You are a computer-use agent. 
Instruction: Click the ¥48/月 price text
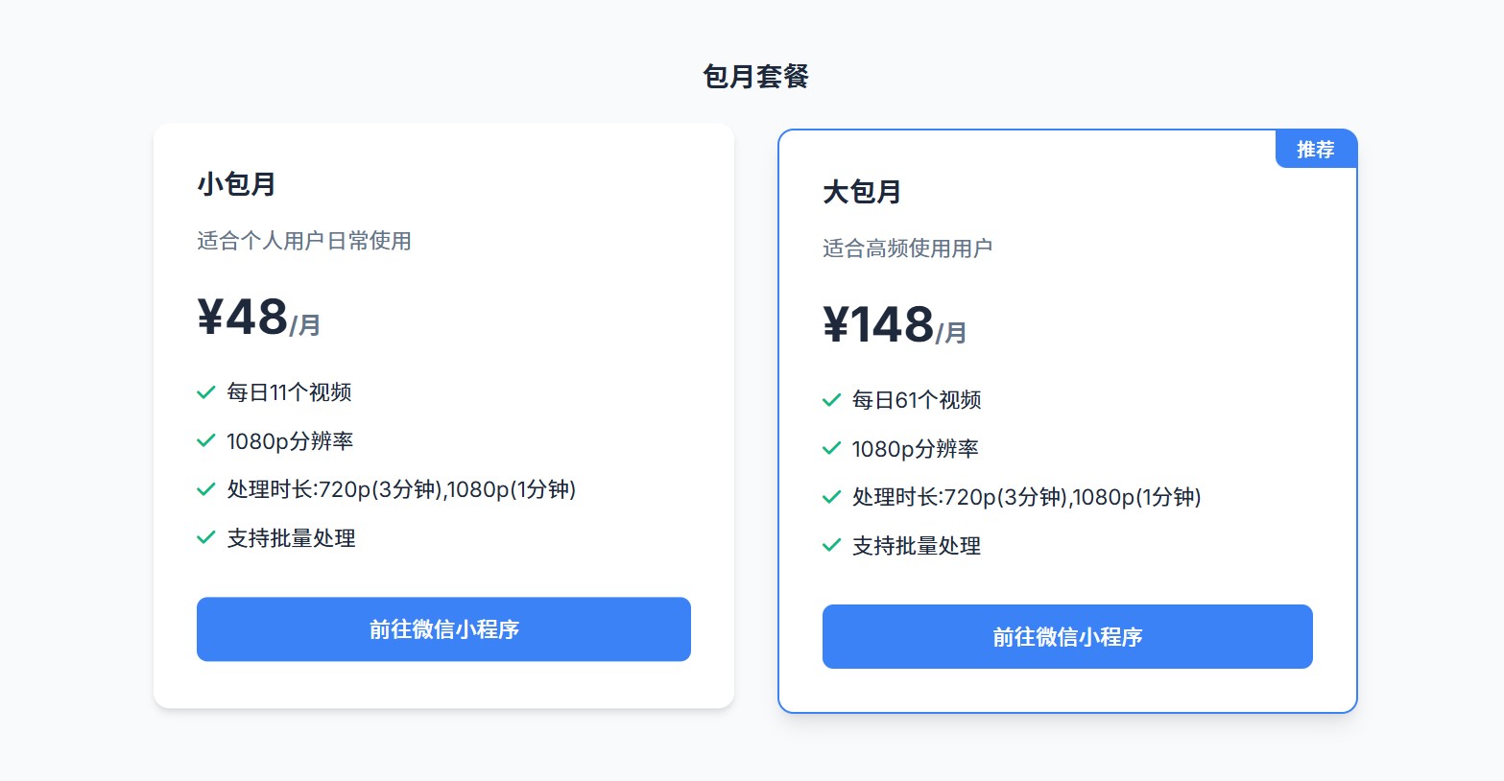tap(255, 319)
